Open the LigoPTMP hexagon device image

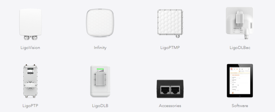click(x=170, y=24)
